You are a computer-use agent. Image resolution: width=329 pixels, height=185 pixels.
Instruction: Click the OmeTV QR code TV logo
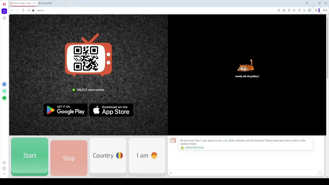88,55
